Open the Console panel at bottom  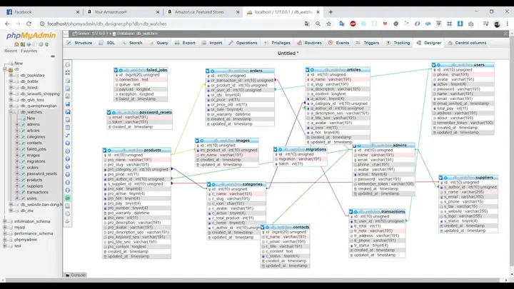click(76, 275)
